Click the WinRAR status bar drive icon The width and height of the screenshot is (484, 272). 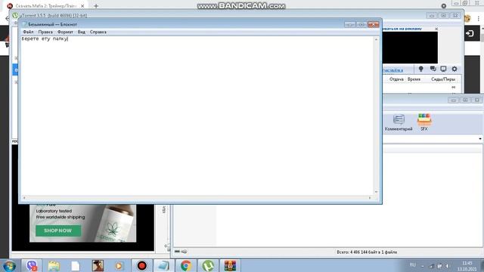(177, 252)
